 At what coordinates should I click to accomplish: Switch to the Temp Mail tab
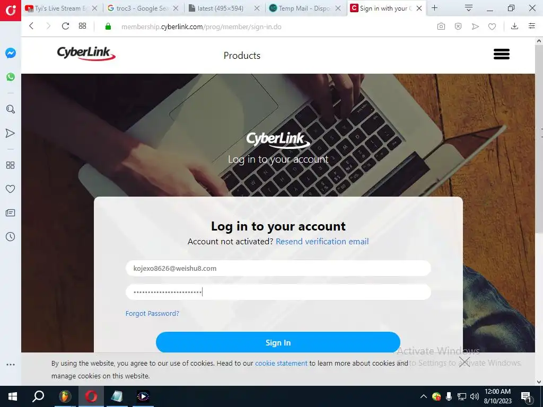click(x=306, y=8)
